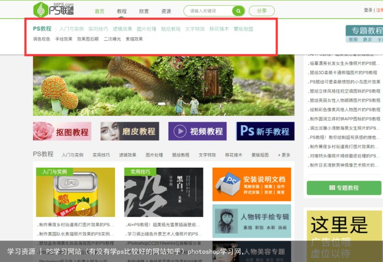
Task: Click the PS box icon in 安装说明文档
Action: point(228,184)
